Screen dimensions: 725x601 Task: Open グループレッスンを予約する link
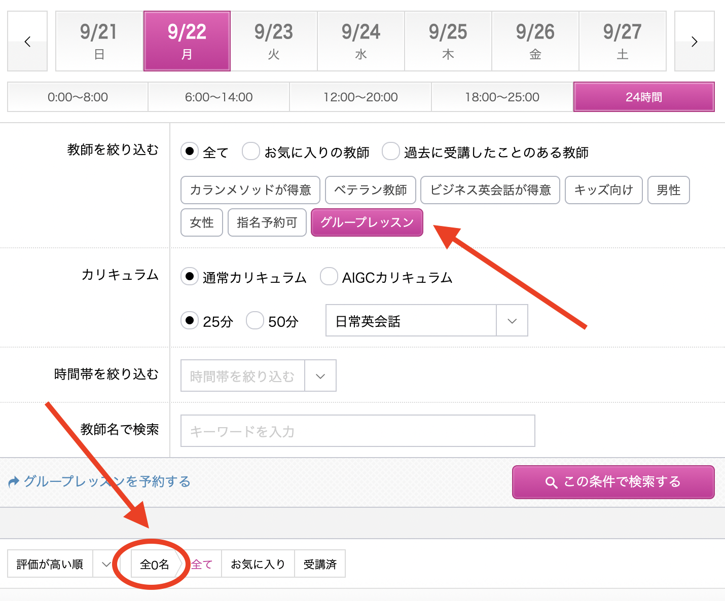pos(99,481)
